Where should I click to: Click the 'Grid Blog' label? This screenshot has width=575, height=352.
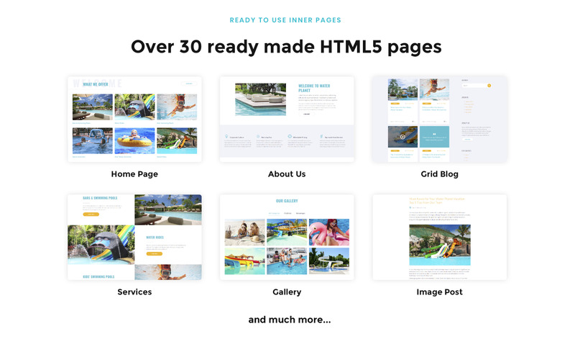[x=439, y=174]
